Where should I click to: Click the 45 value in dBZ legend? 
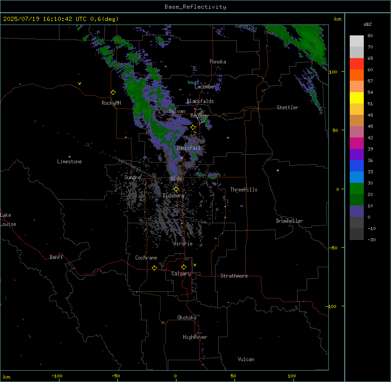pos(370,127)
